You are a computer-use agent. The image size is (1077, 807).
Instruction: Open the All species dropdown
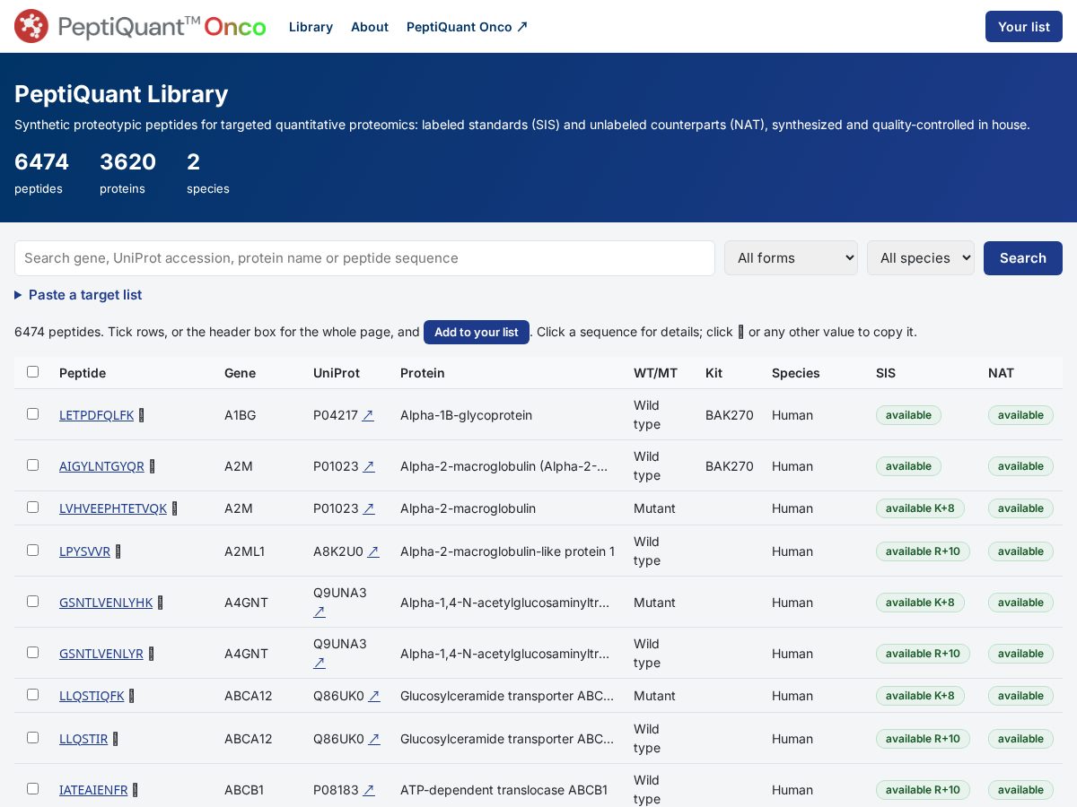point(921,258)
